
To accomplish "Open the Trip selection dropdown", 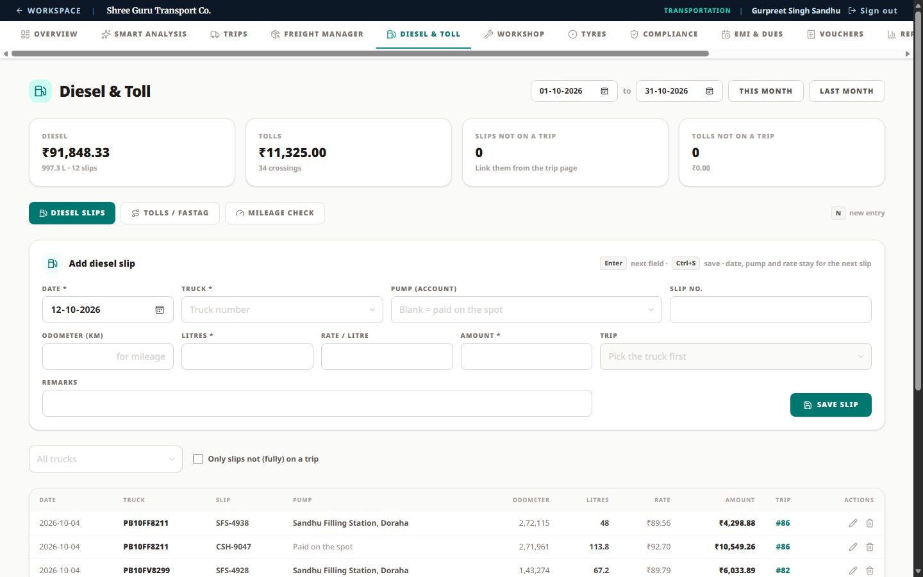I will coord(736,356).
